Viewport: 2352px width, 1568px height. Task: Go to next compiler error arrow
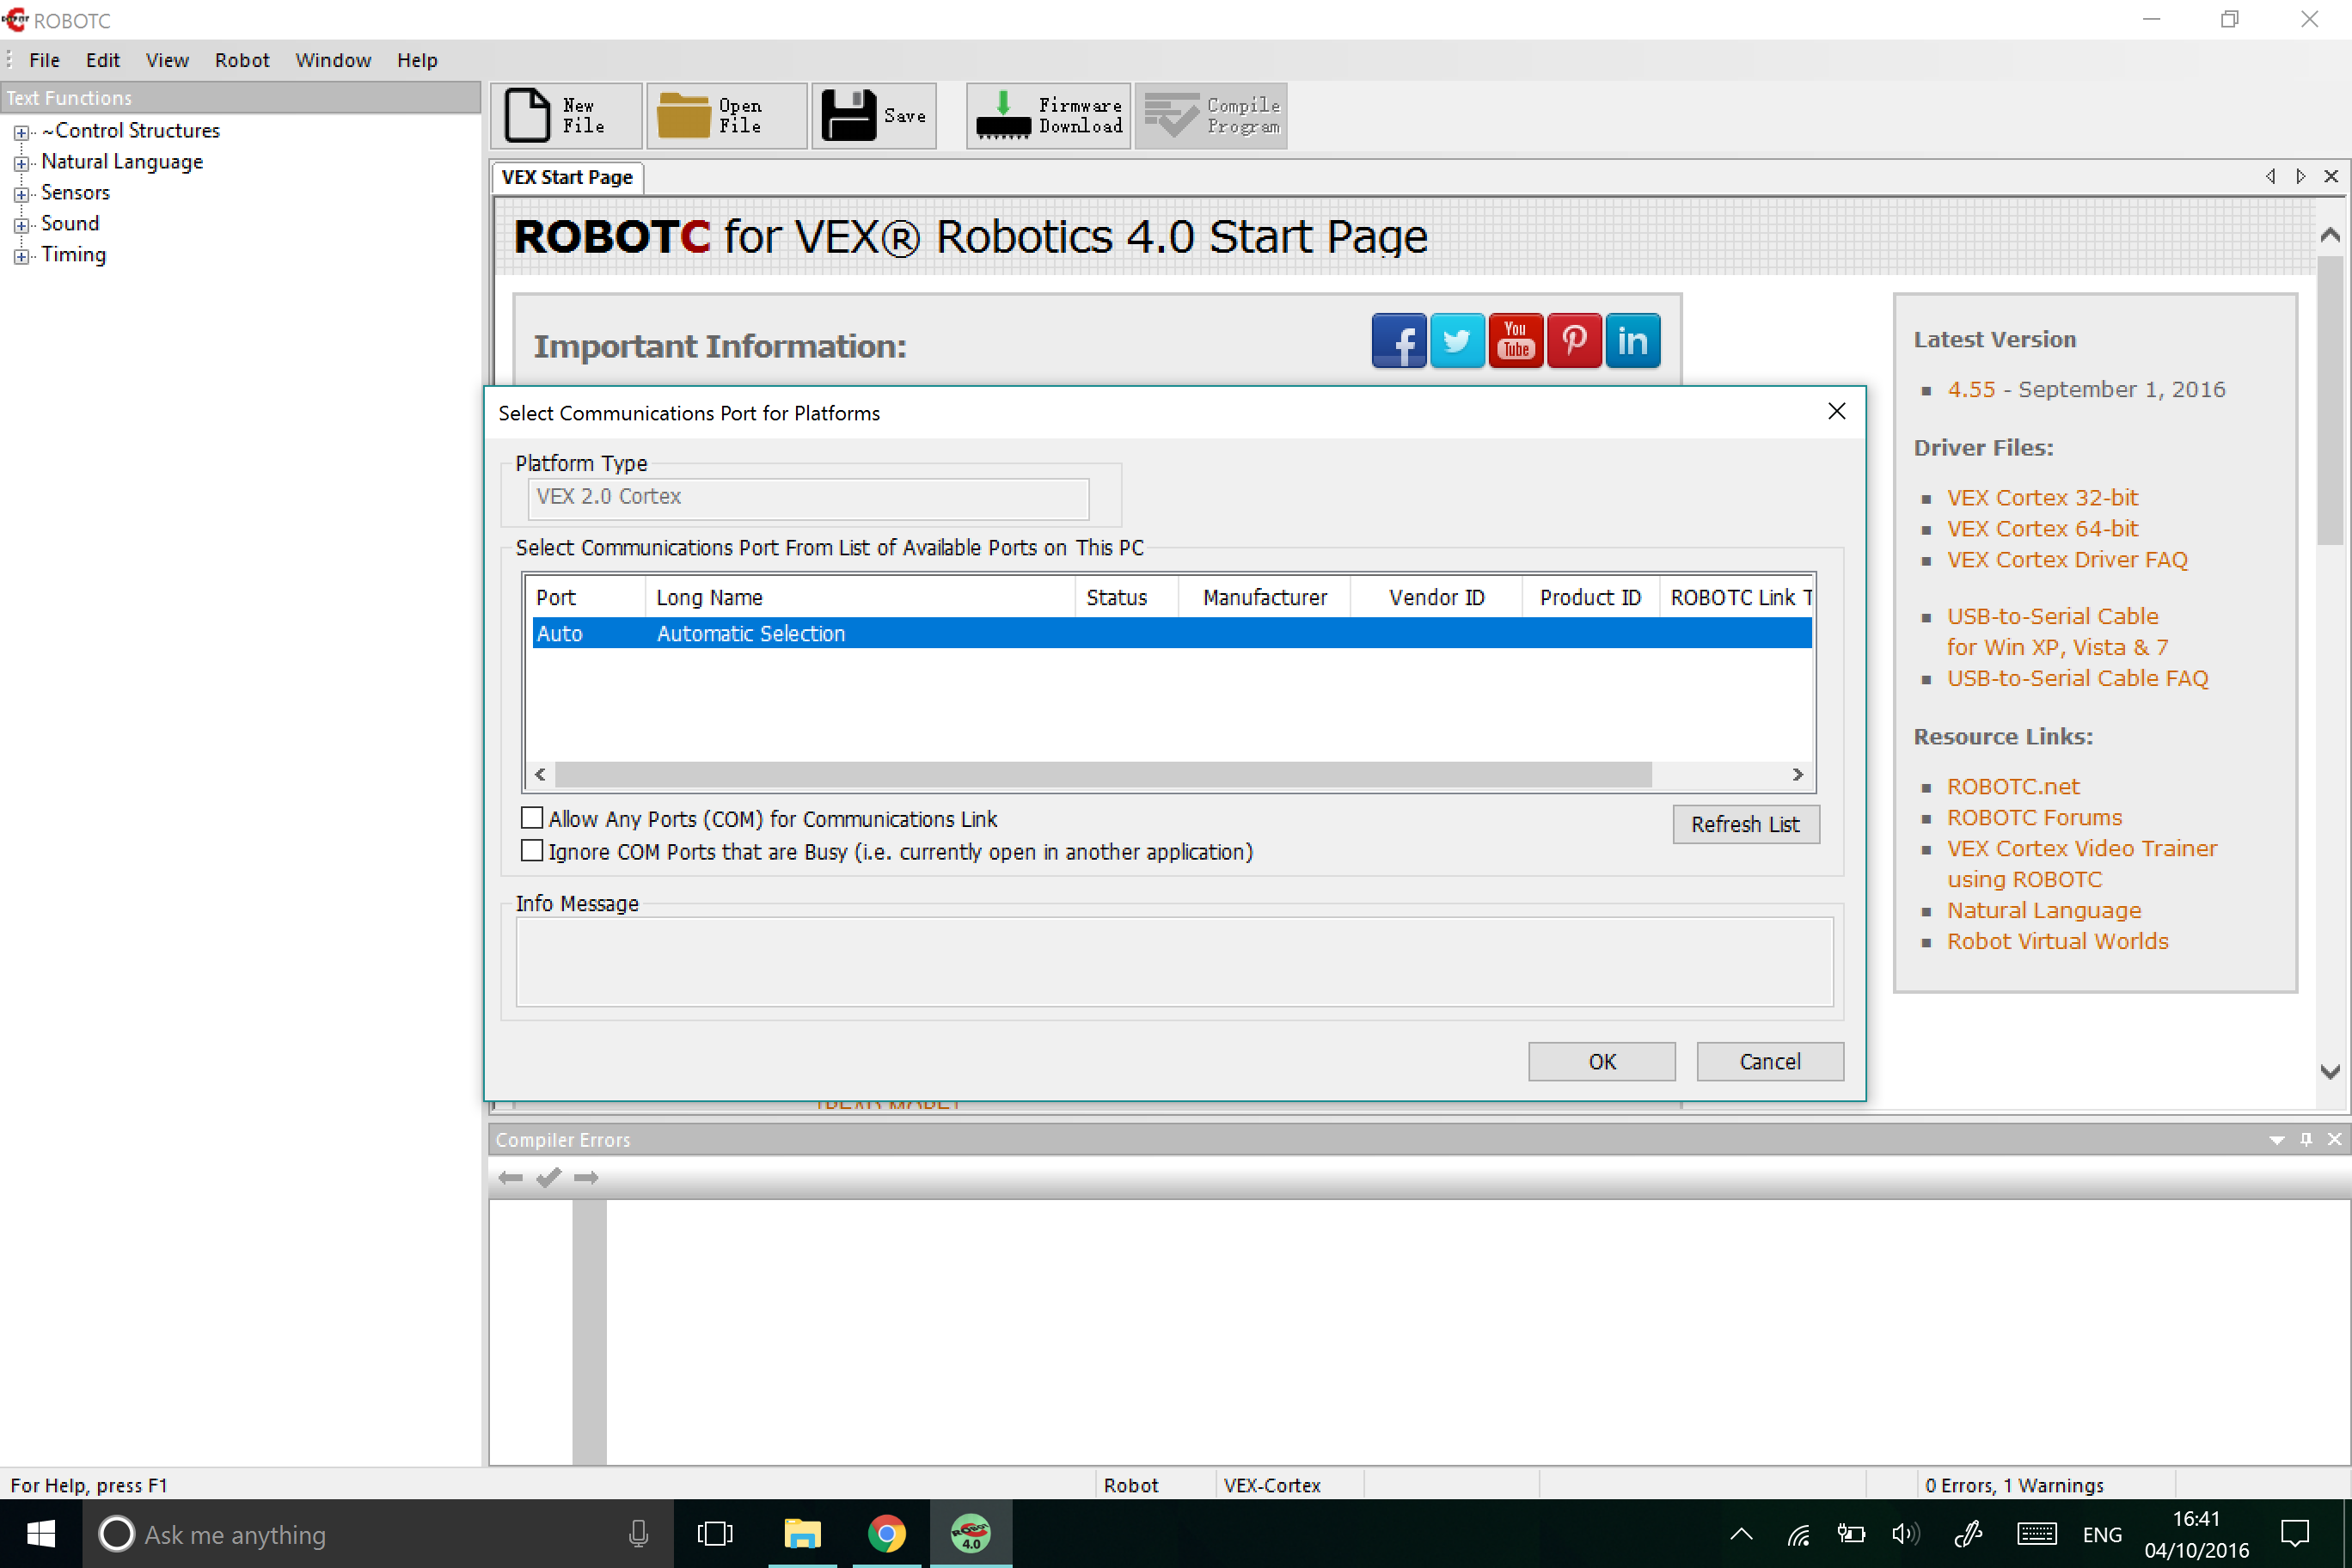tap(586, 1178)
